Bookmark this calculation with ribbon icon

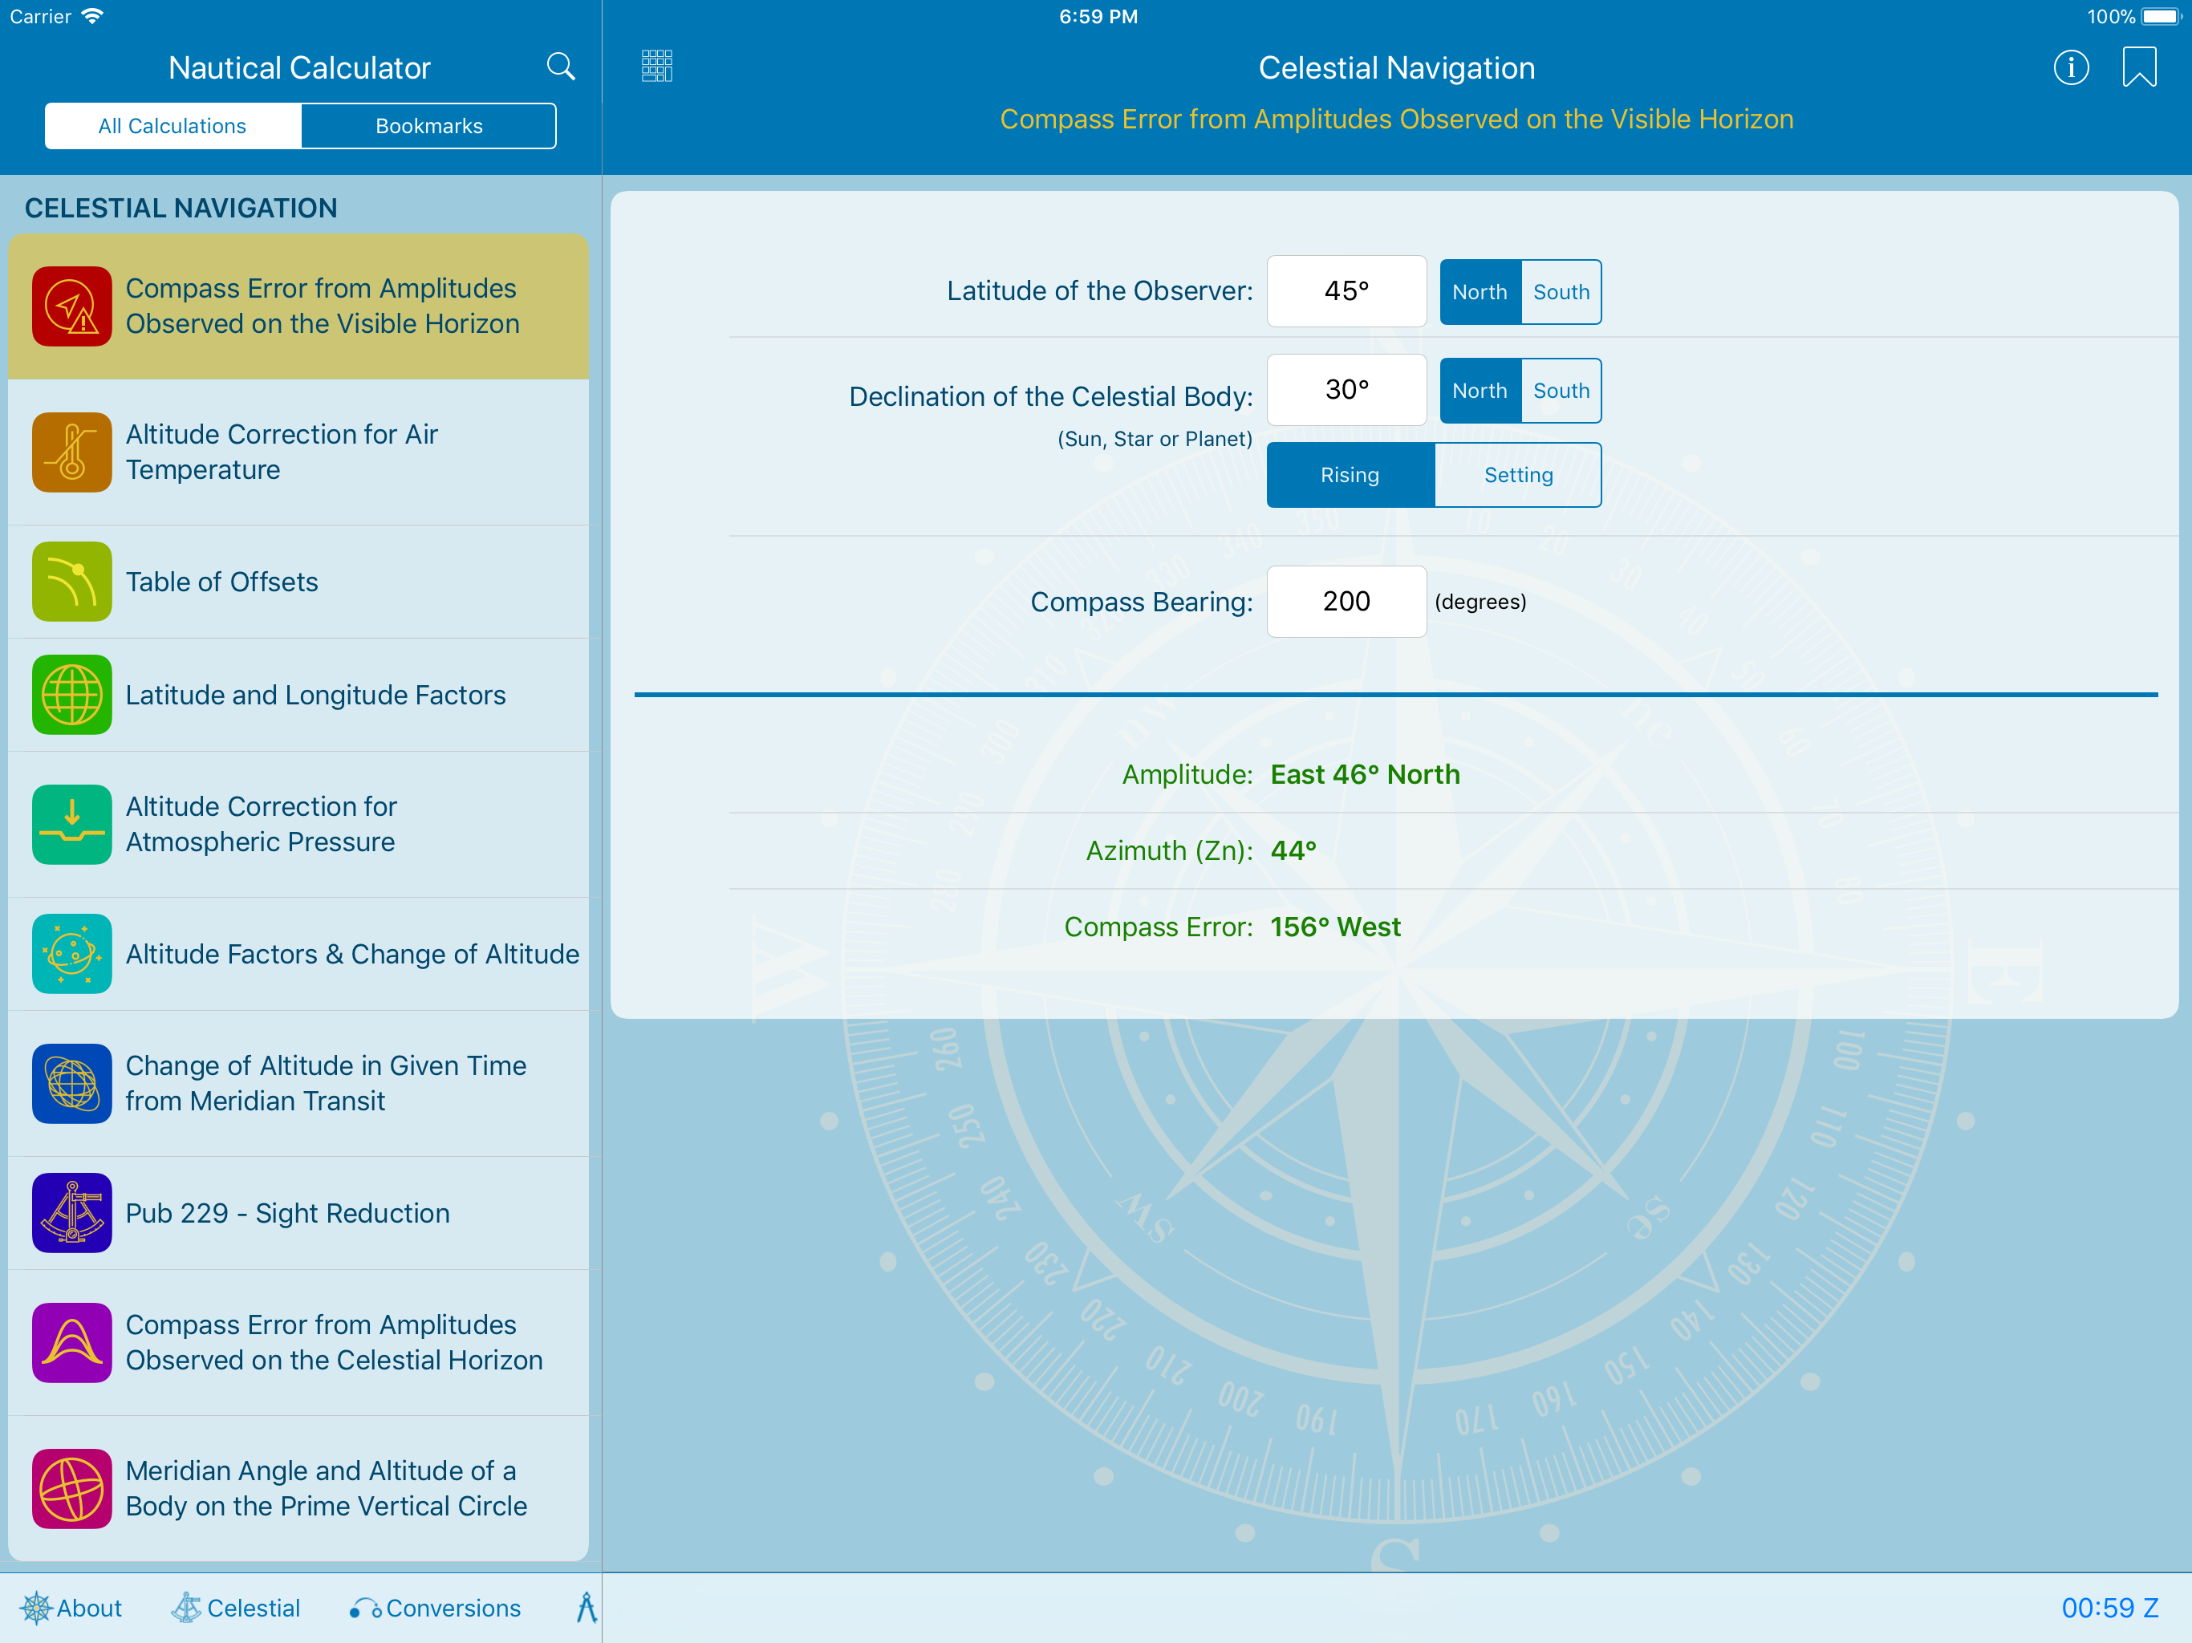(2138, 67)
